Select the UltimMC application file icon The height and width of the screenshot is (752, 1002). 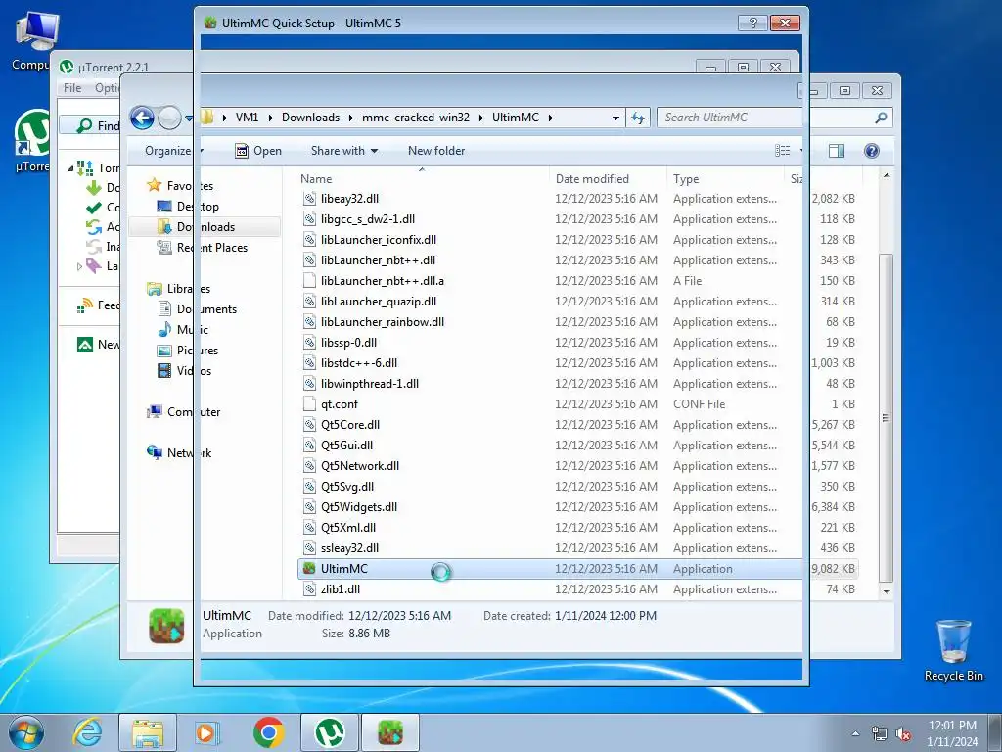tap(309, 569)
